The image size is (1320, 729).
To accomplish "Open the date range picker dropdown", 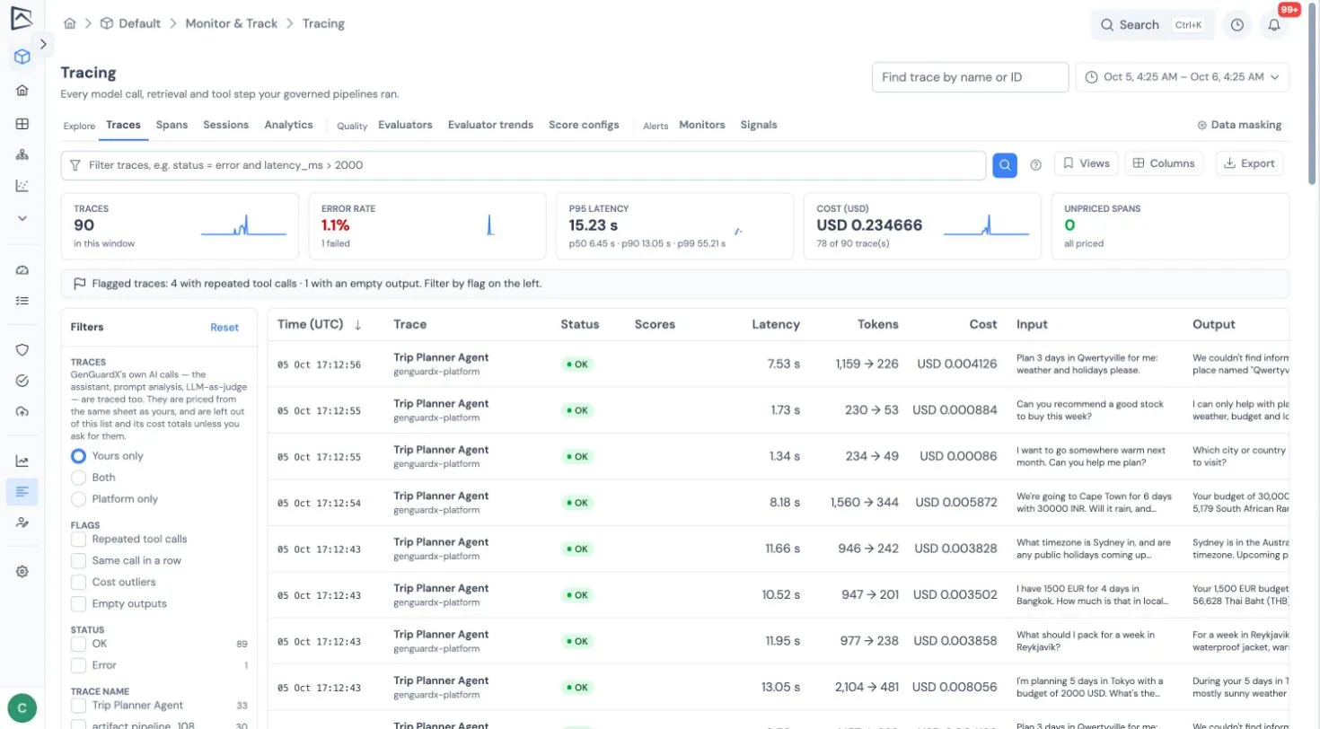I will pyautogui.click(x=1183, y=77).
